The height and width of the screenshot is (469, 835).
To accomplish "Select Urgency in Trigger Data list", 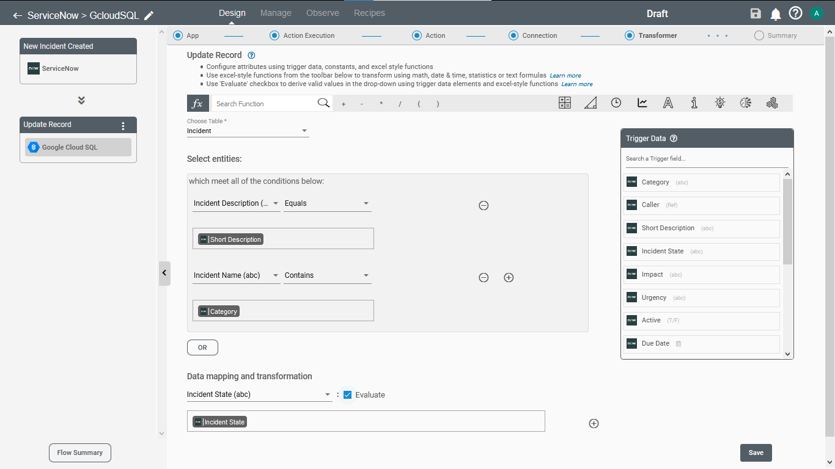I will 702,298.
